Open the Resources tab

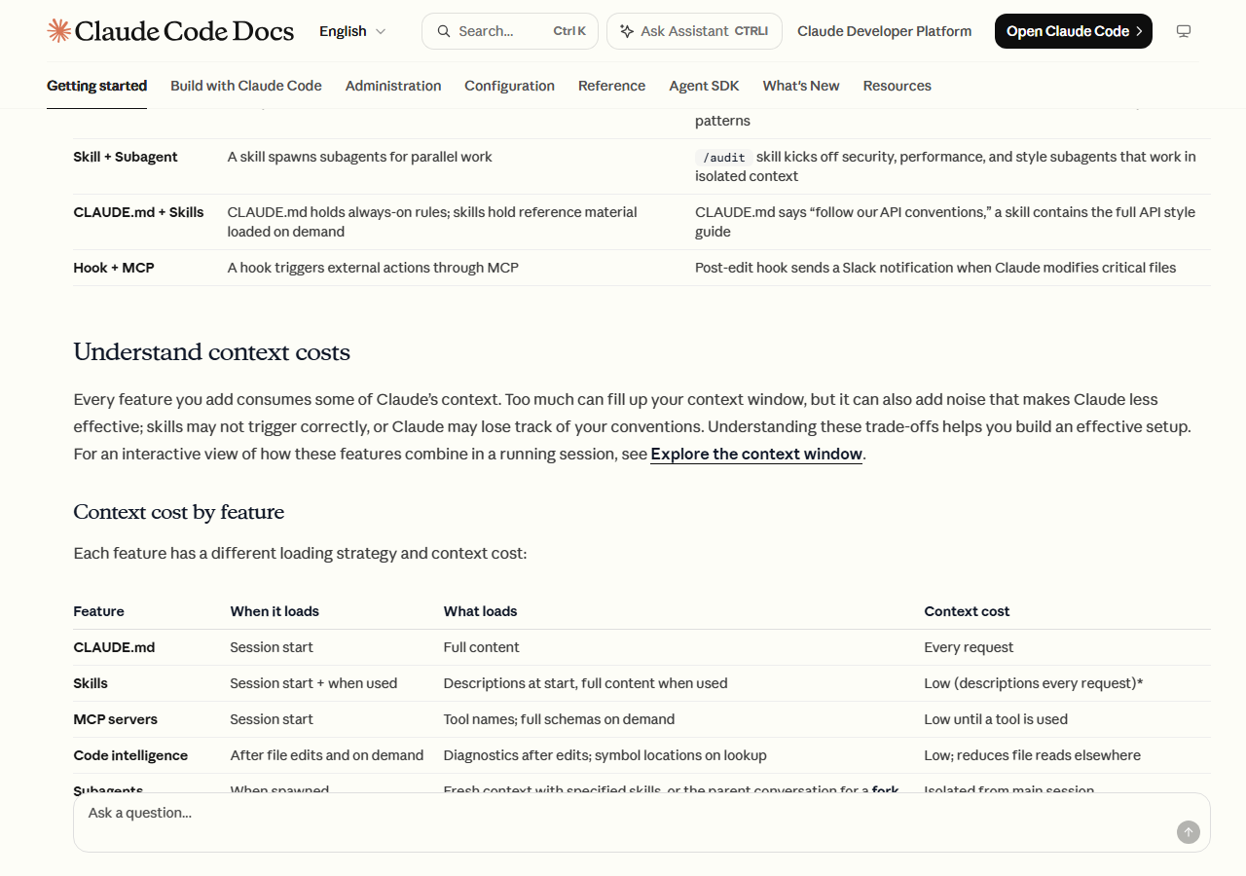tap(898, 86)
